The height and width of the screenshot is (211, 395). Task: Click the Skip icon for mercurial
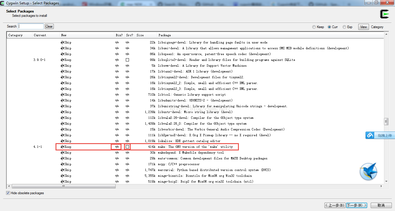(62, 170)
